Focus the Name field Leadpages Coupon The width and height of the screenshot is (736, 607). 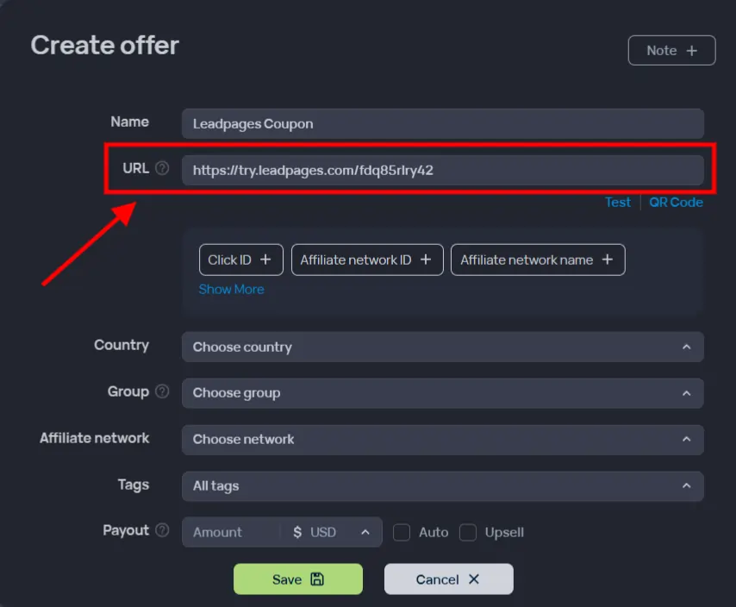[443, 124]
